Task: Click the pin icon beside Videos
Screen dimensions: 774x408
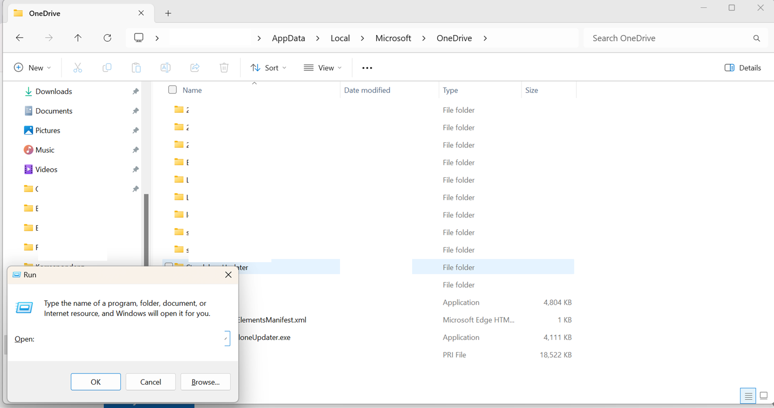Action: pos(136,170)
